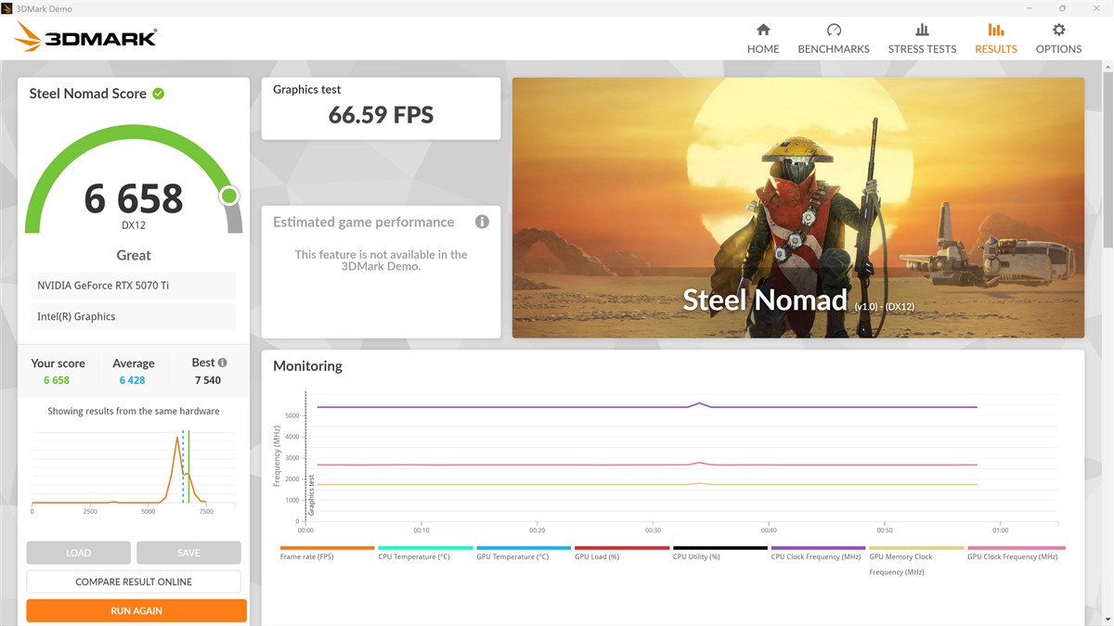The image size is (1114, 626).
Task: Click the info icon beside Best score
Action: pyautogui.click(x=223, y=363)
